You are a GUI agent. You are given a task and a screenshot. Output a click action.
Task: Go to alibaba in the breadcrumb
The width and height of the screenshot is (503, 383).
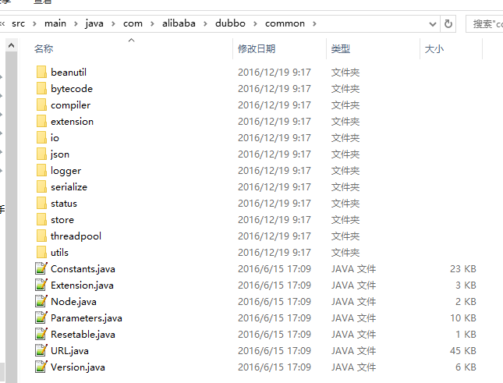tap(179, 23)
